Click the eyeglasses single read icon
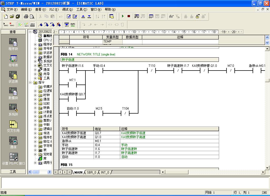270x196 pixels. [x=171, y=16]
